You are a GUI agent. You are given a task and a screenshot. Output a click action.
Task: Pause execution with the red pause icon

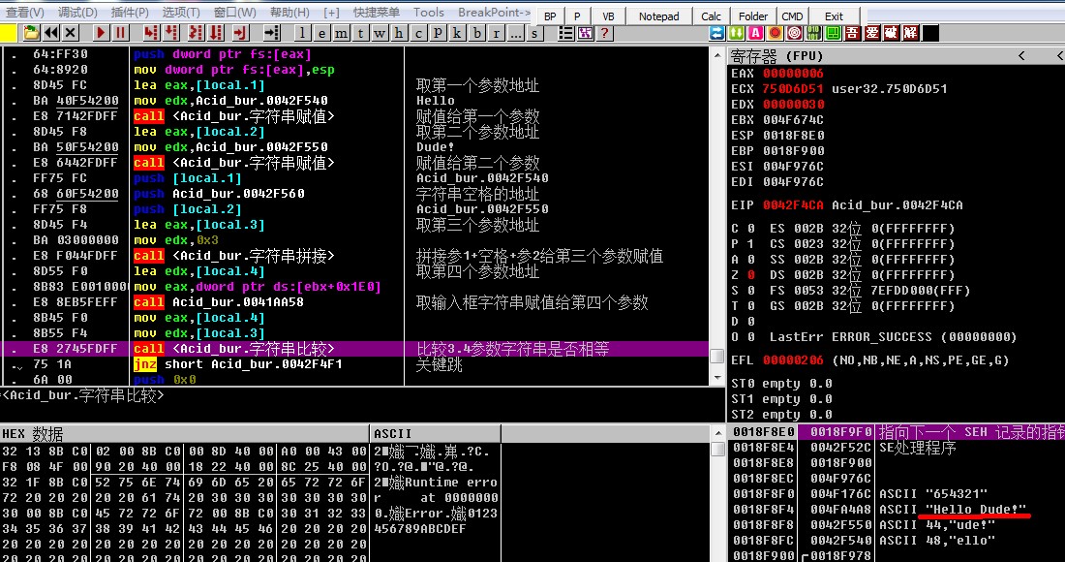120,33
